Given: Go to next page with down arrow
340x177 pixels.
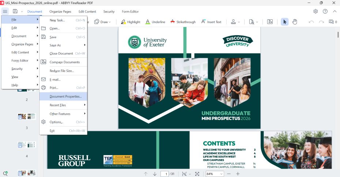Looking at the screenshot, I should point(155,174).
